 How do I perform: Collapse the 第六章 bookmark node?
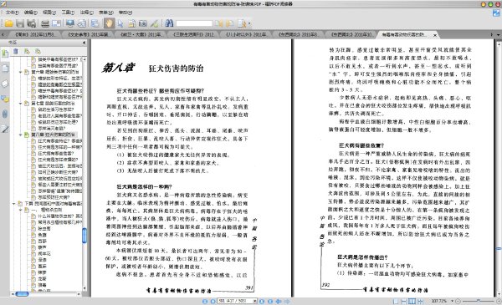click(x=20, y=72)
